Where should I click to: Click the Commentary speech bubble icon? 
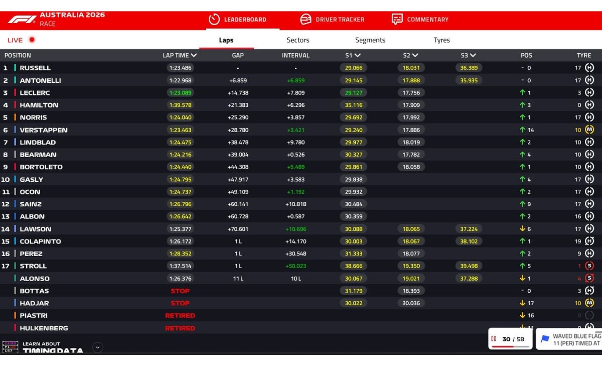(x=397, y=20)
